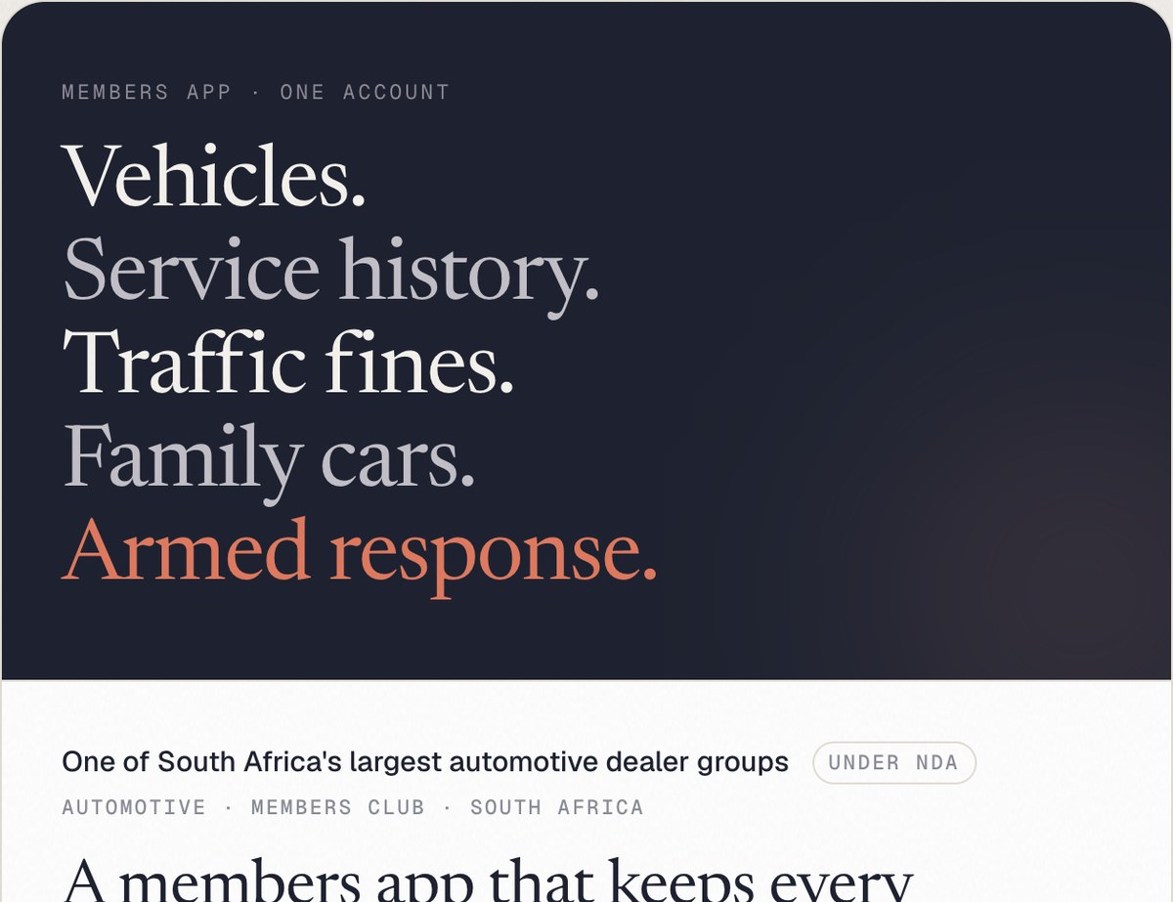
Task: Click the 'ONE ACCOUNT' eyebrow label
Action: [365, 92]
